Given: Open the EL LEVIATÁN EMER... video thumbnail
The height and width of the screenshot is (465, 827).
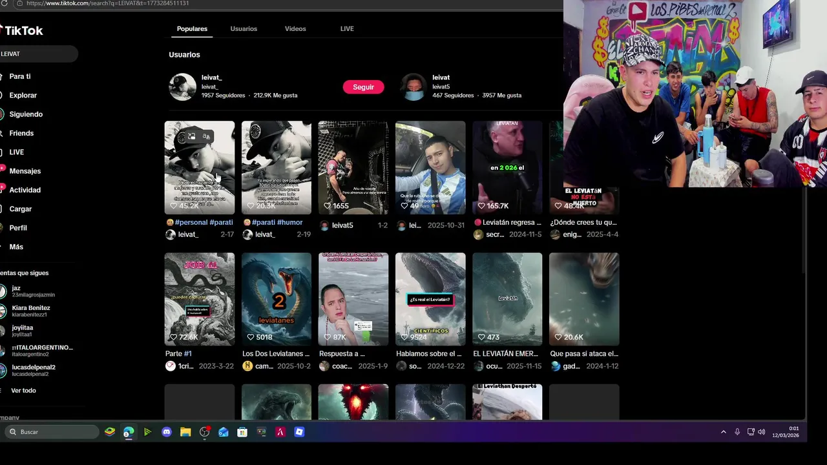Looking at the screenshot, I should coord(507,299).
